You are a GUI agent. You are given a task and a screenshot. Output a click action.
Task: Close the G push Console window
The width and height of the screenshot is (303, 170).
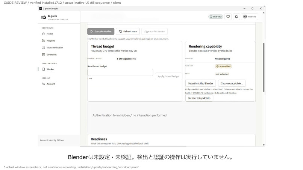261,9
